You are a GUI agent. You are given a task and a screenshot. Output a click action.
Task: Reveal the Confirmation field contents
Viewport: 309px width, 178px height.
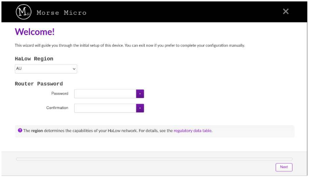pyautogui.click(x=140, y=108)
